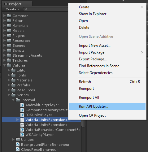The image size is (148, 152).
Task: Open the Create submenu in context menu
Action: point(107,7)
